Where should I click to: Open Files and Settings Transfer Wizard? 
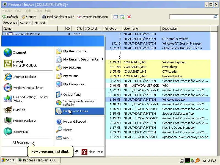coord(26,99)
